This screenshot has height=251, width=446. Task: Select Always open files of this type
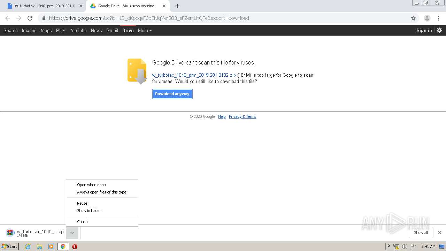(102, 192)
